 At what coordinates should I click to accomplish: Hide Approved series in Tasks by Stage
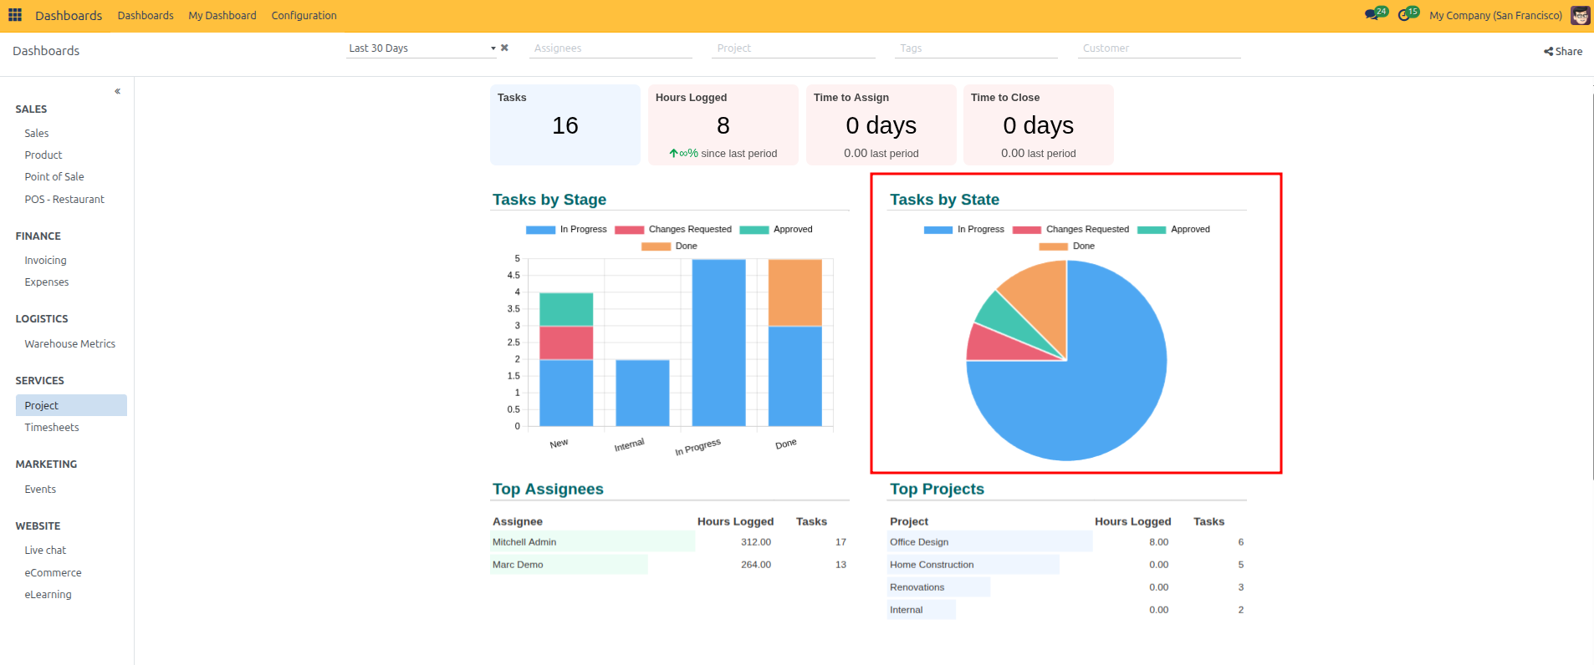click(x=776, y=229)
